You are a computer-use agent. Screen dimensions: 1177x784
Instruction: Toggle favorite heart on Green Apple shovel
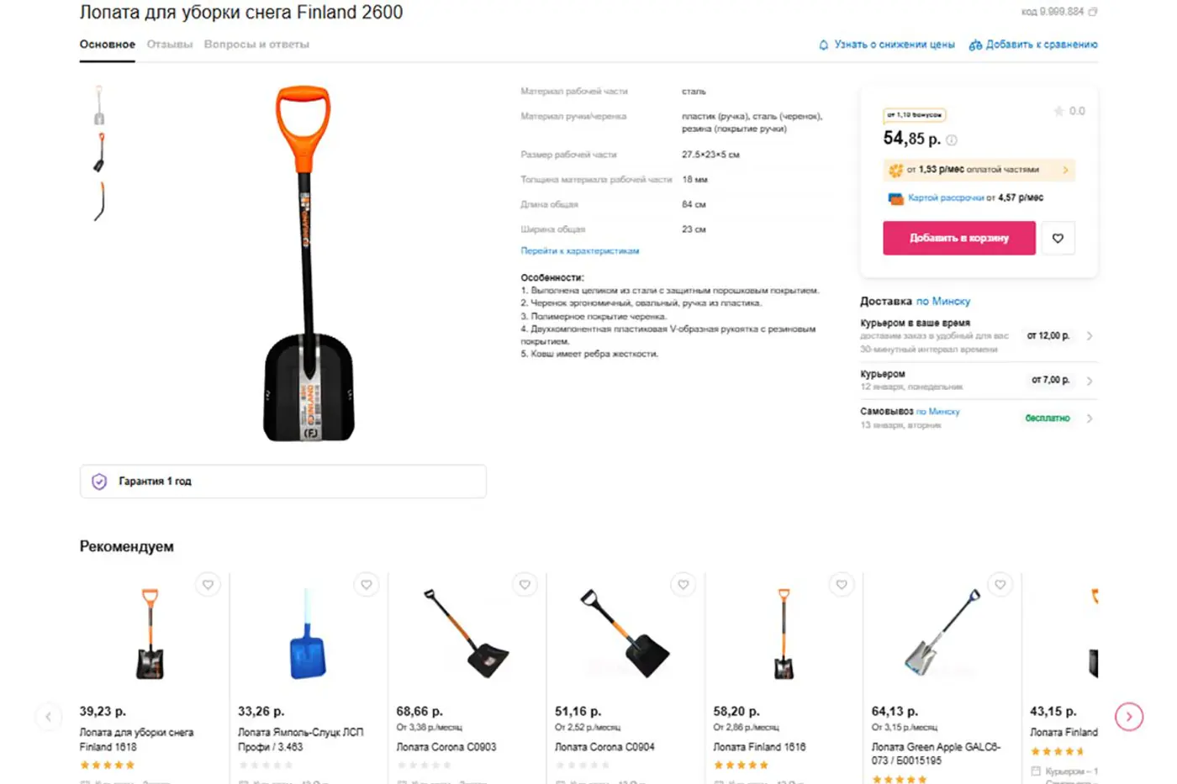(x=1000, y=585)
